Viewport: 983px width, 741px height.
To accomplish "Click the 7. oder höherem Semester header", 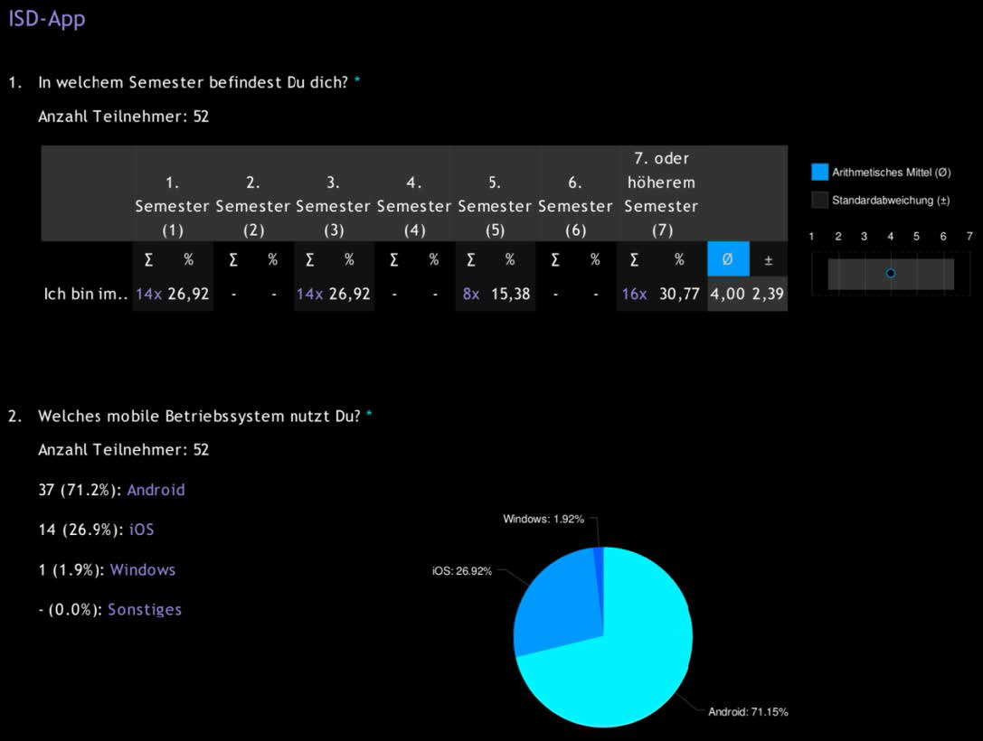I will tap(661, 194).
